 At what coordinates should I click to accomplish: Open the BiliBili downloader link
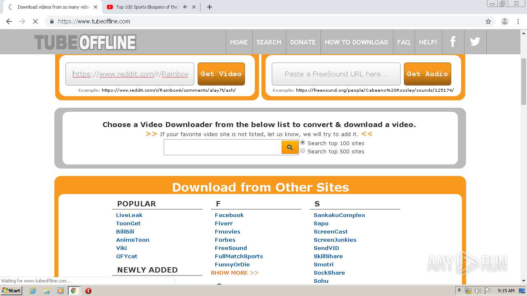pos(125,231)
